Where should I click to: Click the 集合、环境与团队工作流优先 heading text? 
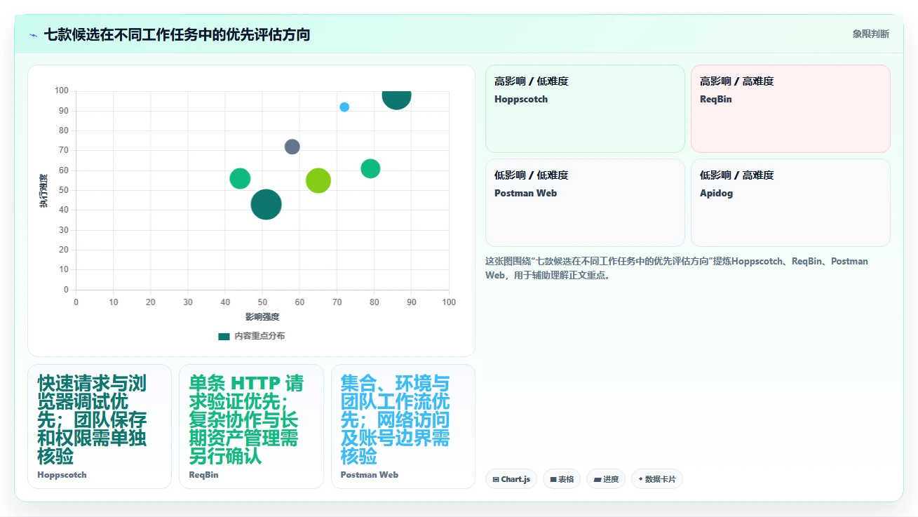[x=396, y=419]
